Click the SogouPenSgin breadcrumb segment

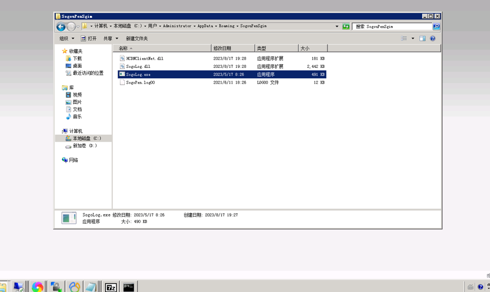click(253, 26)
